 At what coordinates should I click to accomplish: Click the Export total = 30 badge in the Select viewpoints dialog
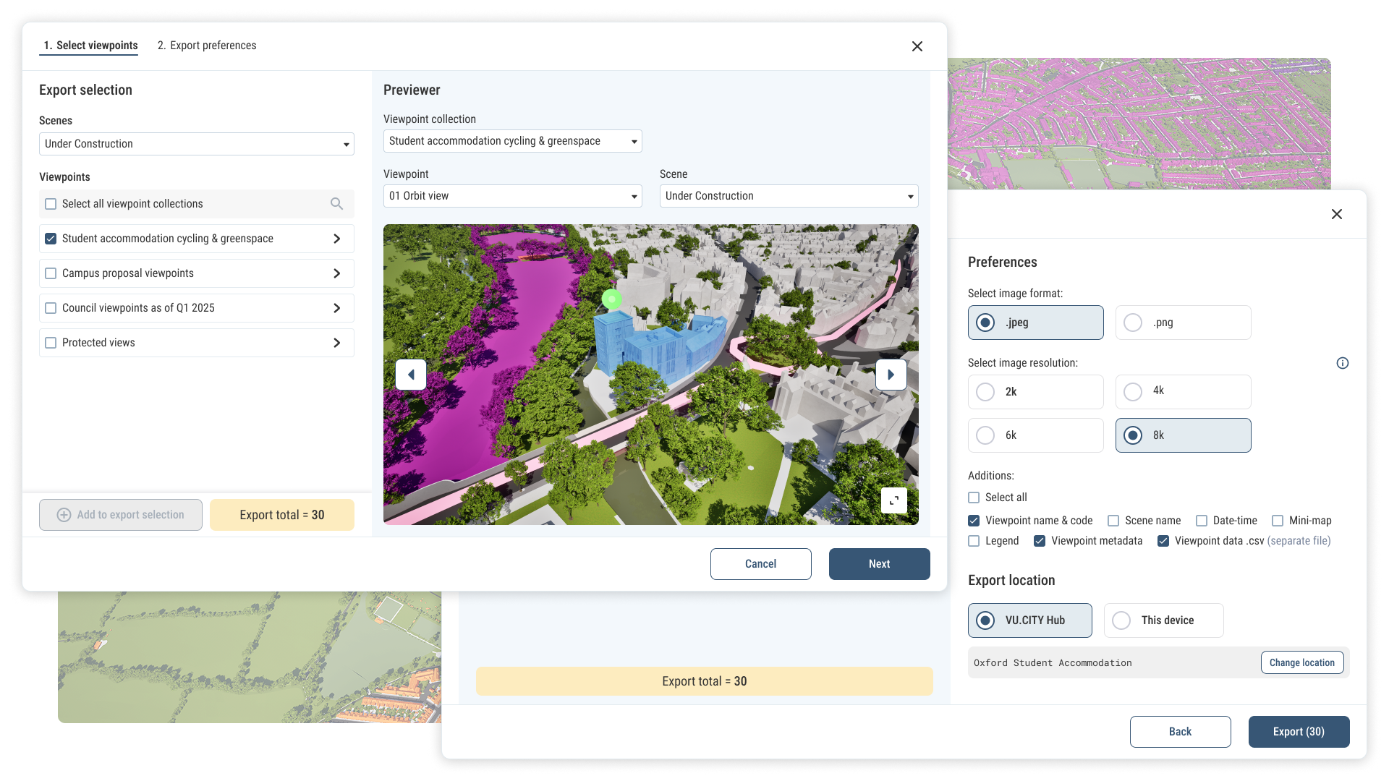282,515
